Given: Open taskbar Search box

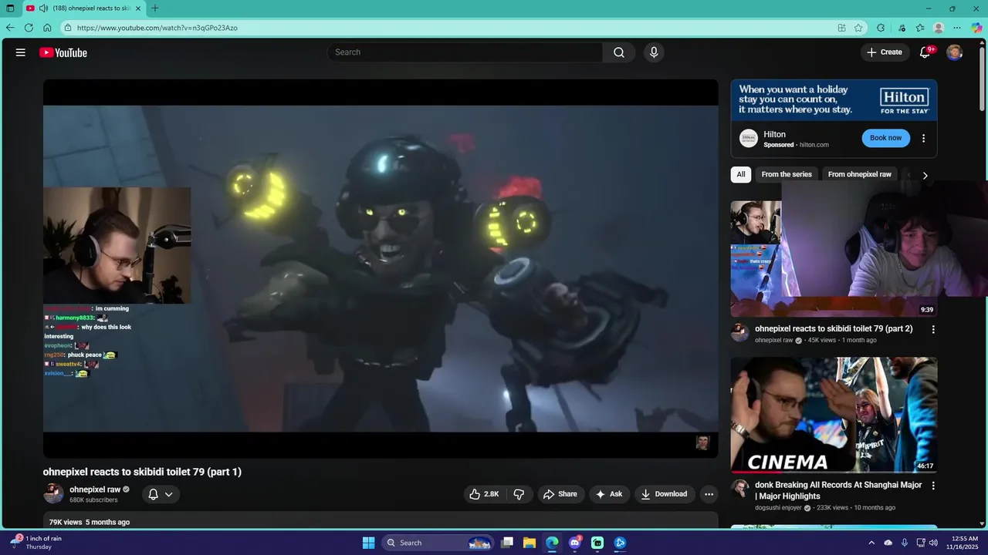Looking at the screenshot, I should (x=438, y=543).
